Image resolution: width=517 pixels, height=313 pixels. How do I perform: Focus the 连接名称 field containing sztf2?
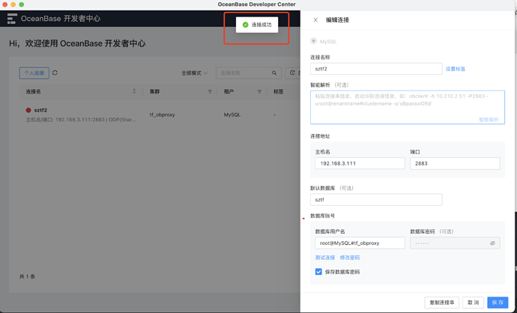(376, 69)
